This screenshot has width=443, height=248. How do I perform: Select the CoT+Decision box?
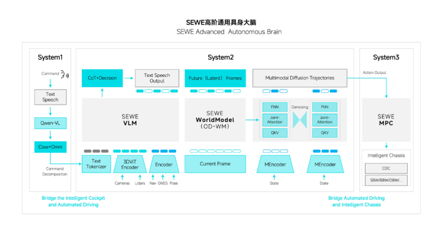[102, 78]
